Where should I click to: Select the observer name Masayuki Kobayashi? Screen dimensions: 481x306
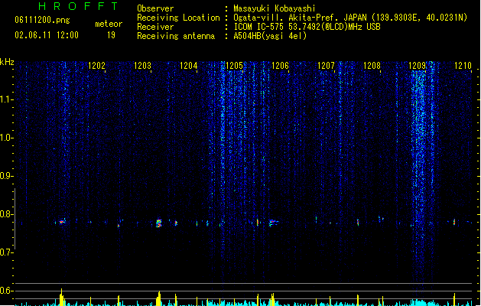click(x=275, y=8)
